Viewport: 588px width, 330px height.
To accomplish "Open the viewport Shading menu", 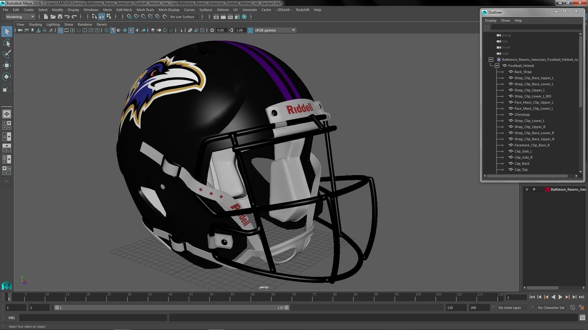I will (35, 24).
